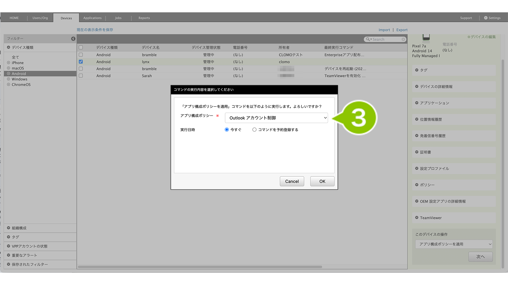Confirm the dialog with OK
Image resolution: width=508 pixels, height=285 pixels.
[x=322, y=181]
